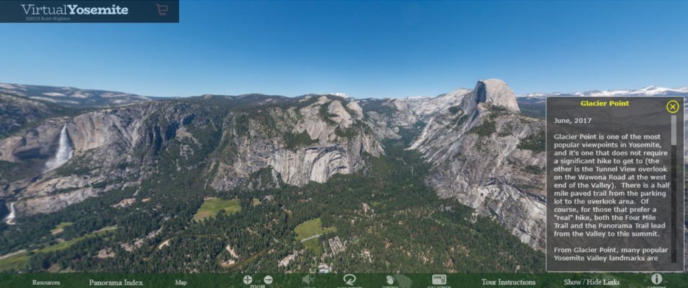688x288 pixels.
Task: Toggle the sound speaker icon
Action: (x=308, y=279)
